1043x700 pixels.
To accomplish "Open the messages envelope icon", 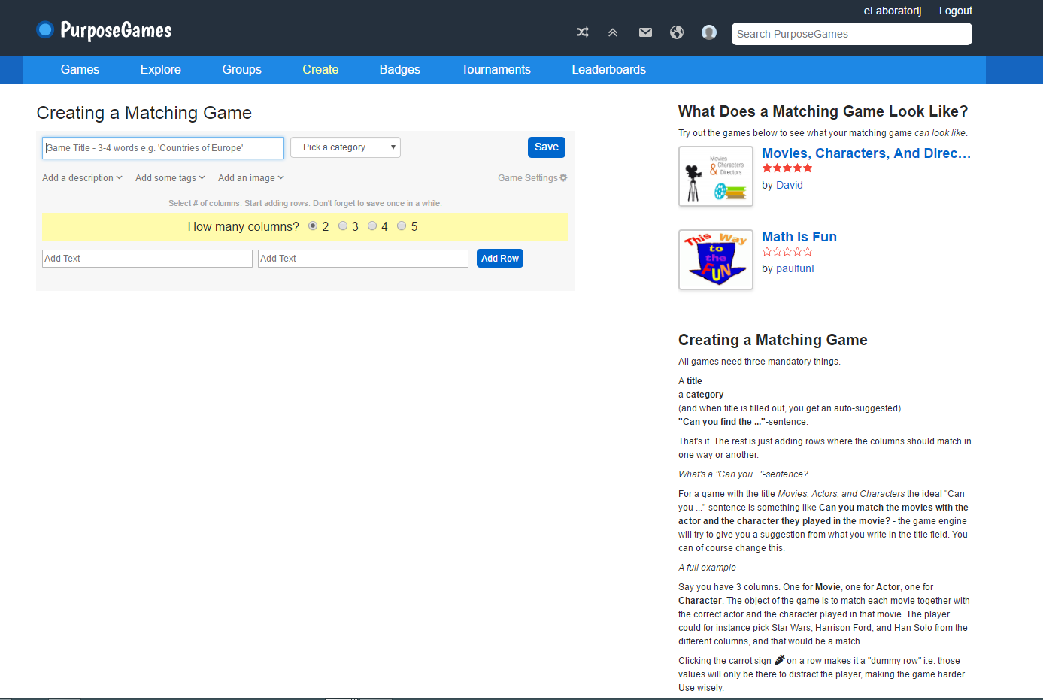I will coord(645,32).
